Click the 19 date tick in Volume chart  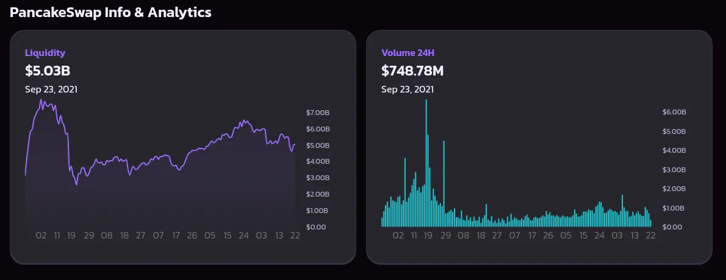[x=428, y=235]
